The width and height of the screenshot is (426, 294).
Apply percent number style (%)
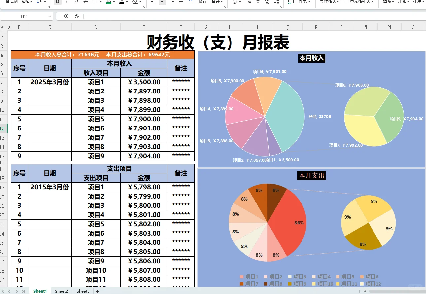(x=248, y=2)
